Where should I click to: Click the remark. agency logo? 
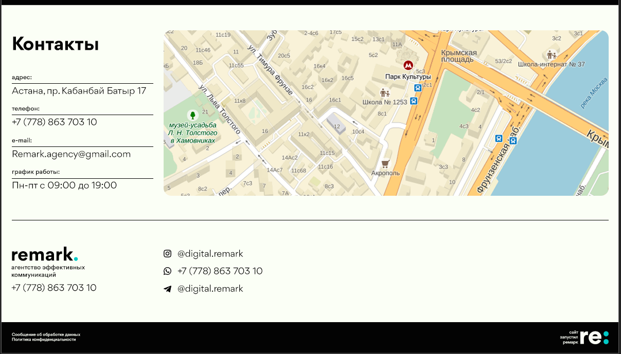45,254
